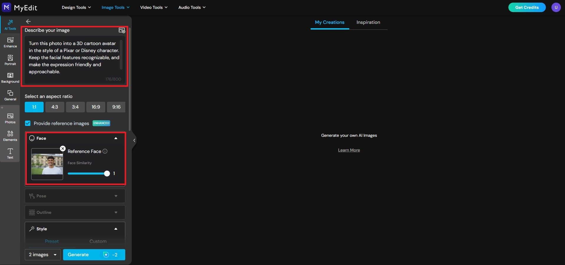Click the Style magic wand icon

(32, 229)
